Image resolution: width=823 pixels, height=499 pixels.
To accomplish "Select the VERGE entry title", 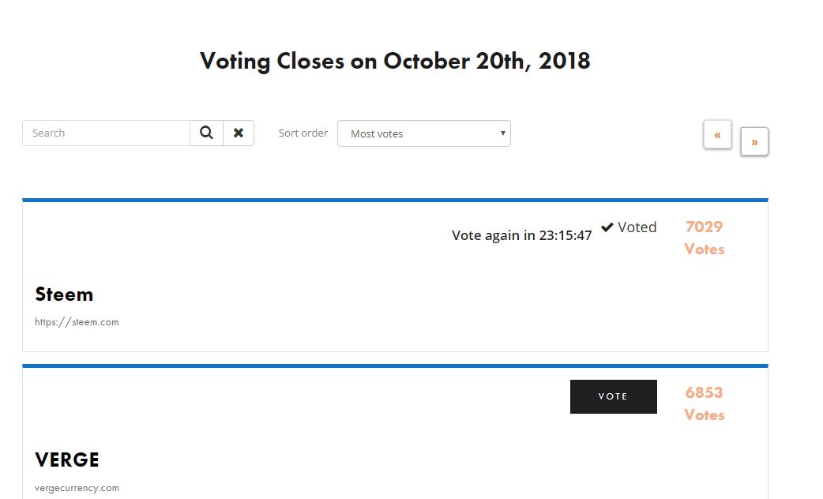I will [x=67, y=460].
